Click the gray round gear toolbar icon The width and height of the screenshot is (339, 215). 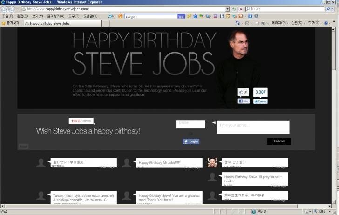[x=257, y=16]
